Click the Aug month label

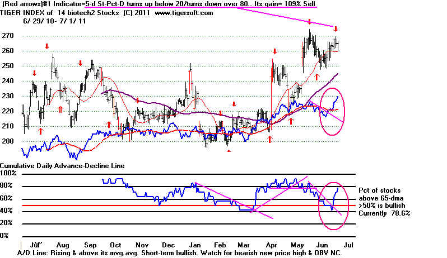(63, 245)
